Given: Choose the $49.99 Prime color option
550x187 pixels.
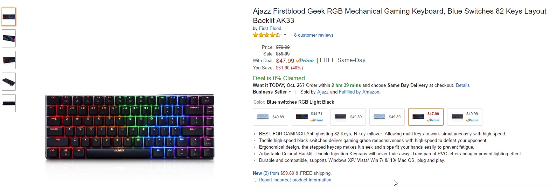Looking at the screenshot, I should pyautogui.click(x=465, y=117).
